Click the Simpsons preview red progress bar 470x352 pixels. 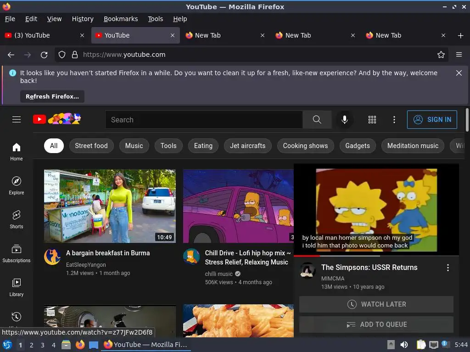(307, 256)
